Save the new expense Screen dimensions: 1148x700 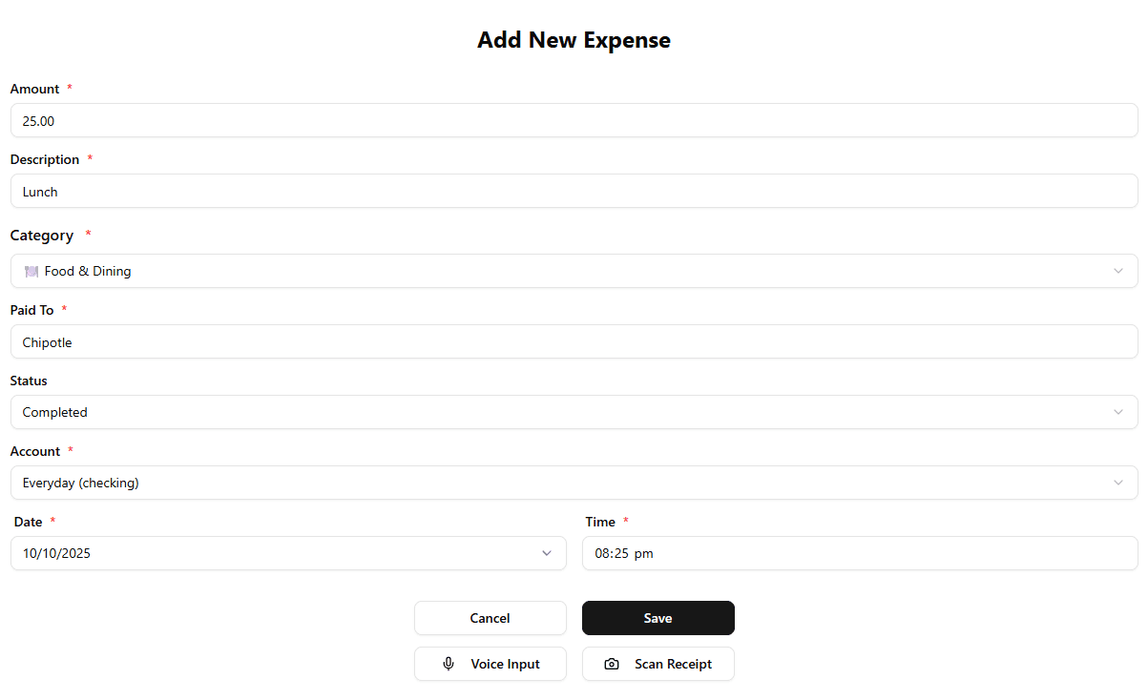point(657,618)
